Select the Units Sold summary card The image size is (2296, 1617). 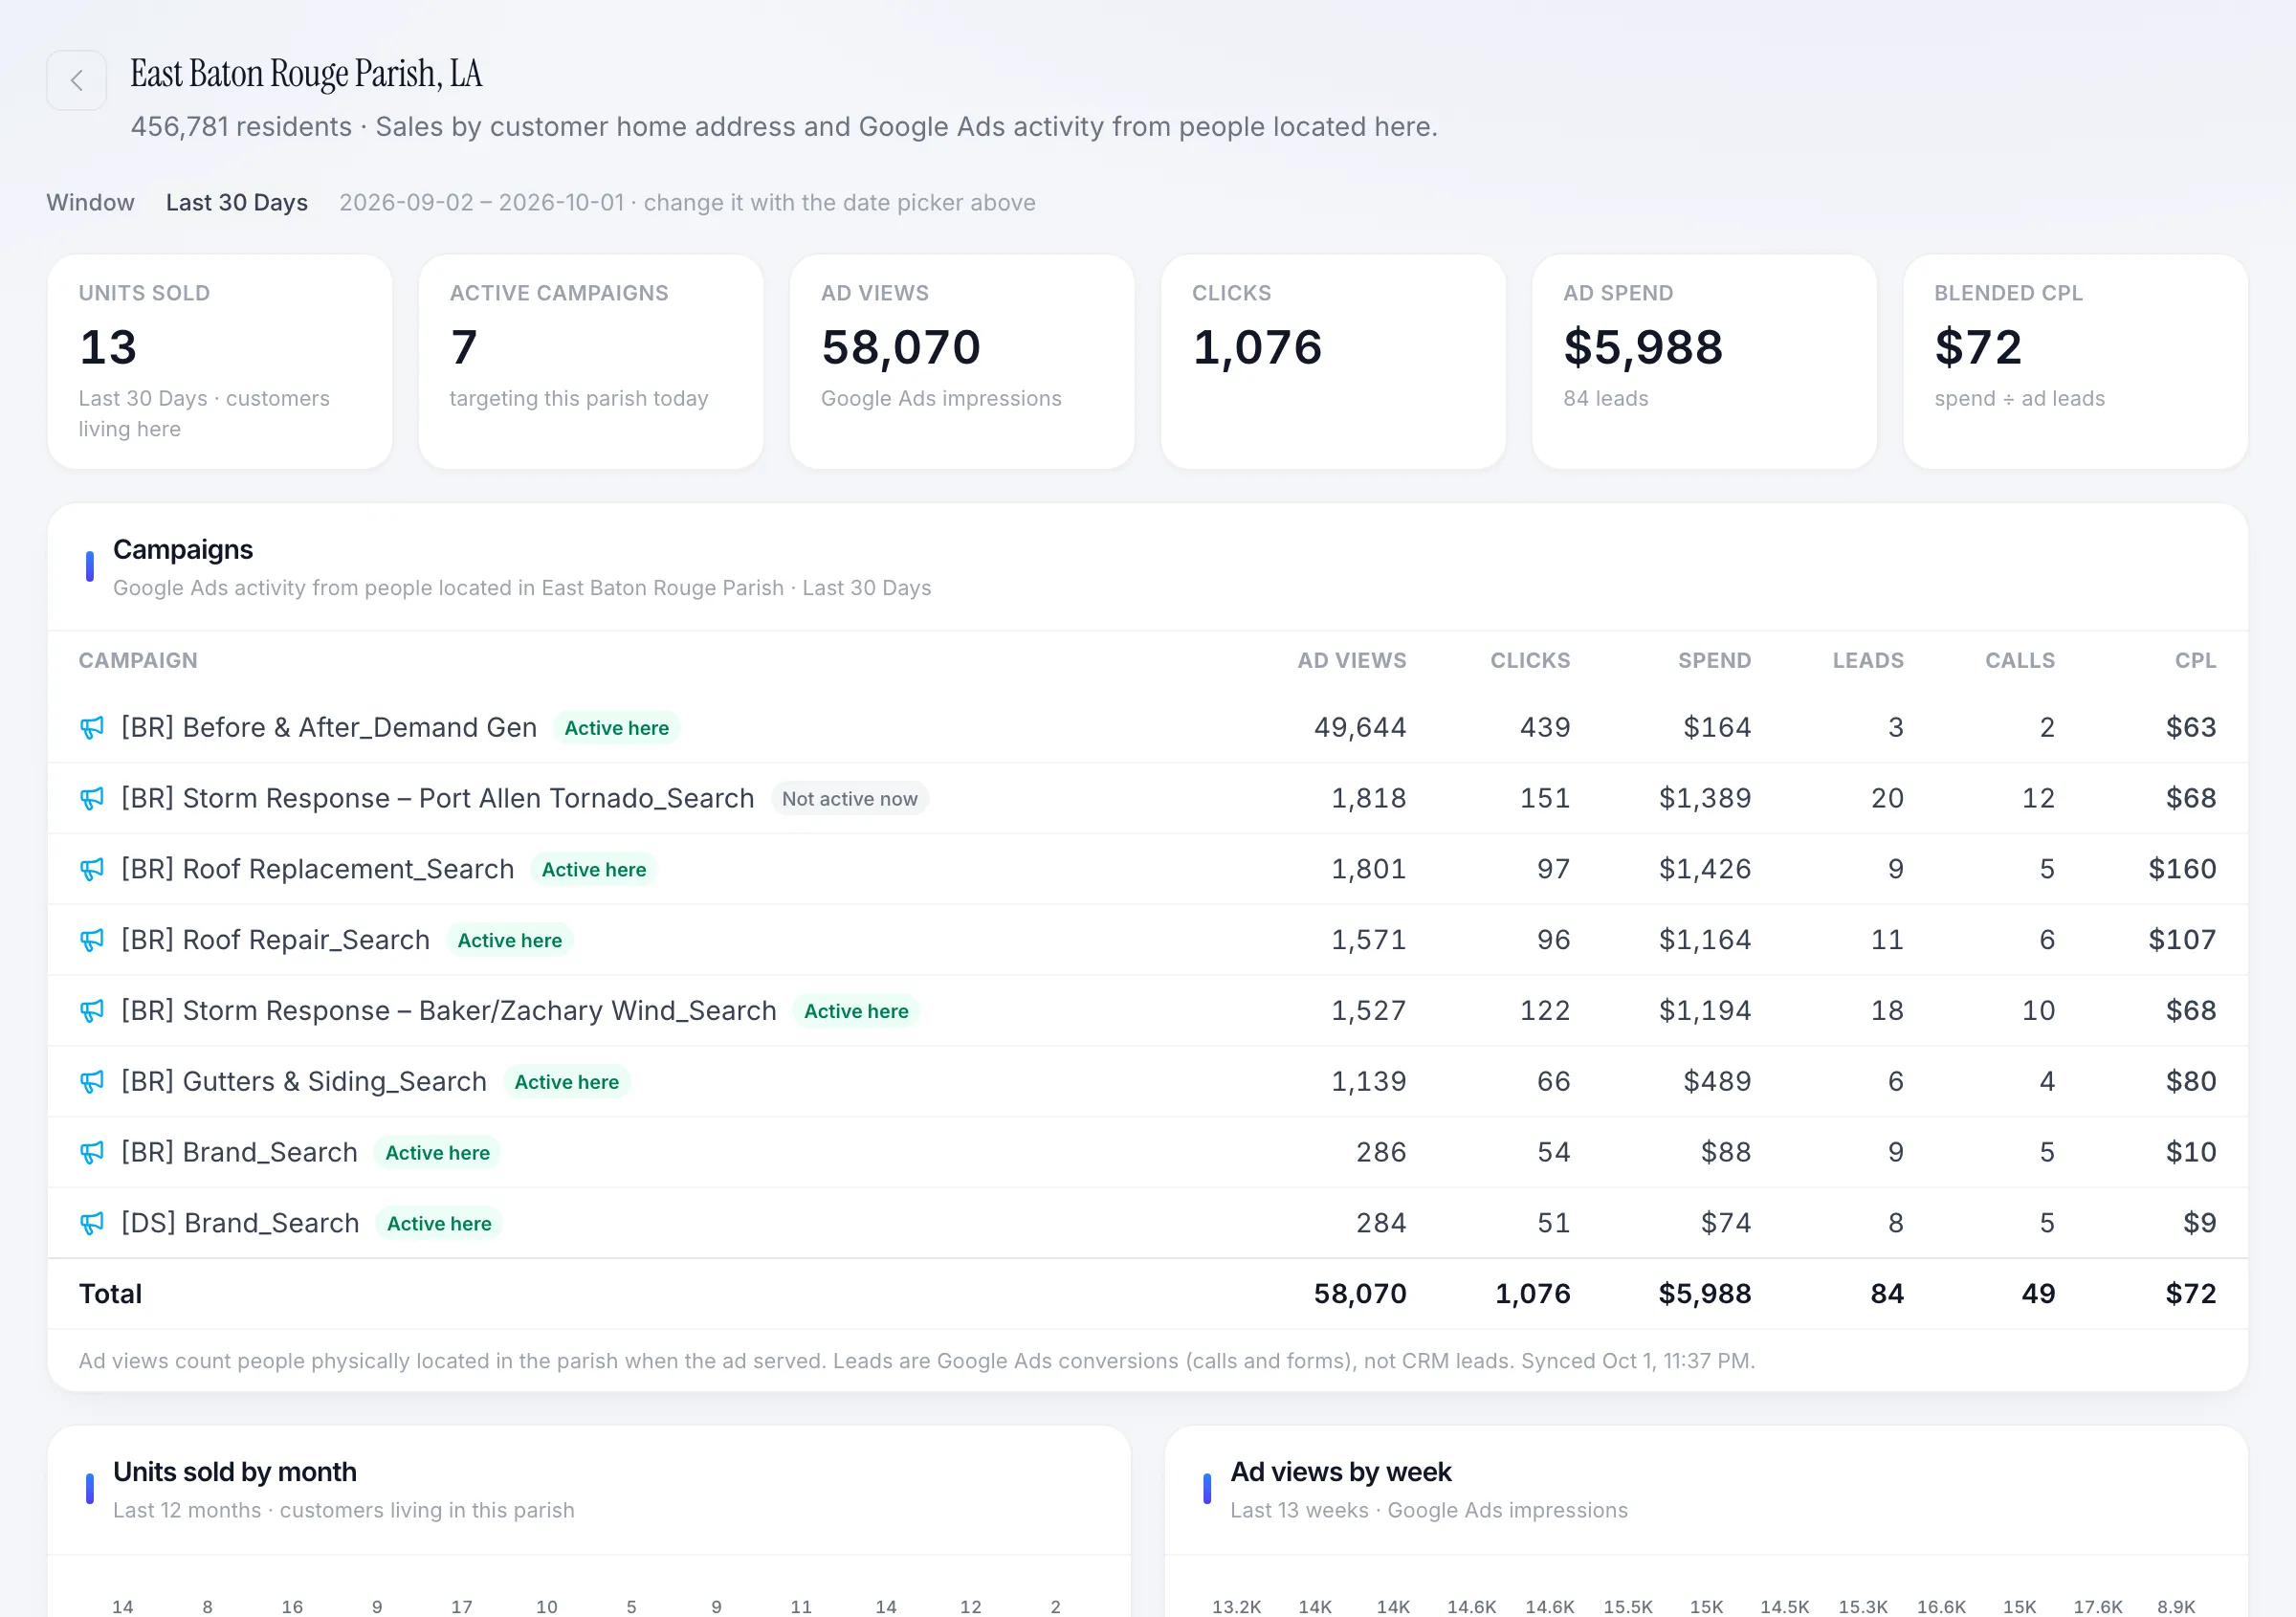click(220, 362)
